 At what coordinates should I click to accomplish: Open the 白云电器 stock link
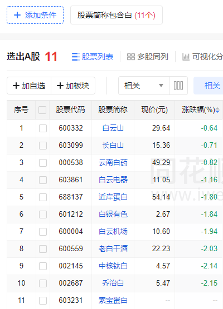coord(113,180)
